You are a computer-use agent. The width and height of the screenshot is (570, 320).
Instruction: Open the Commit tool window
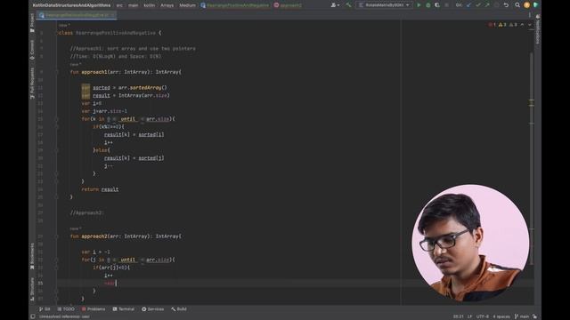[x=32, y=50]
